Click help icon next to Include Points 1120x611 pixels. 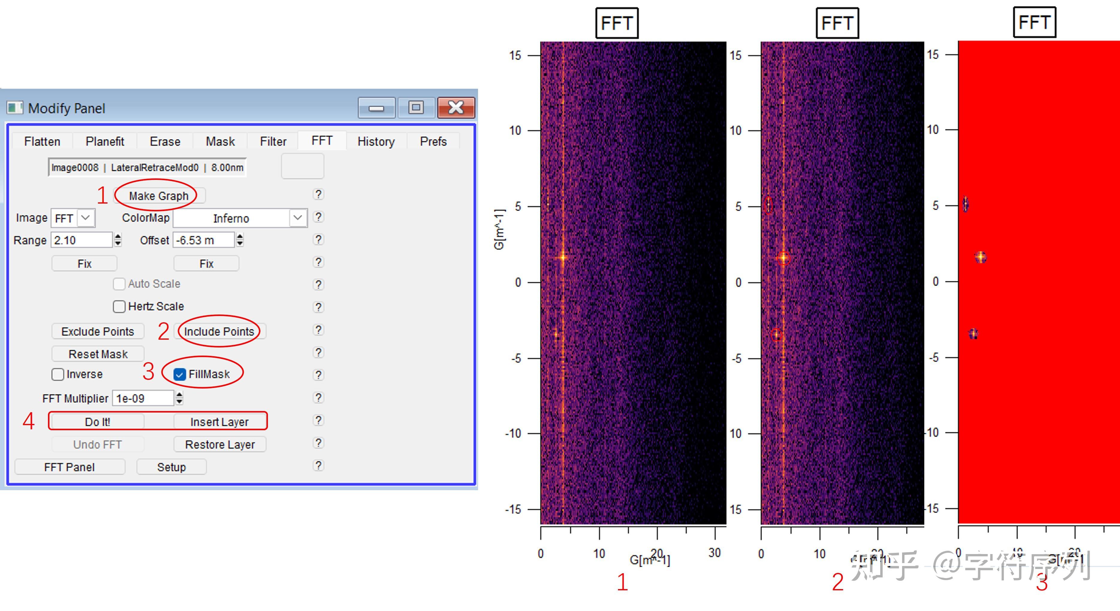pos(318,330)
